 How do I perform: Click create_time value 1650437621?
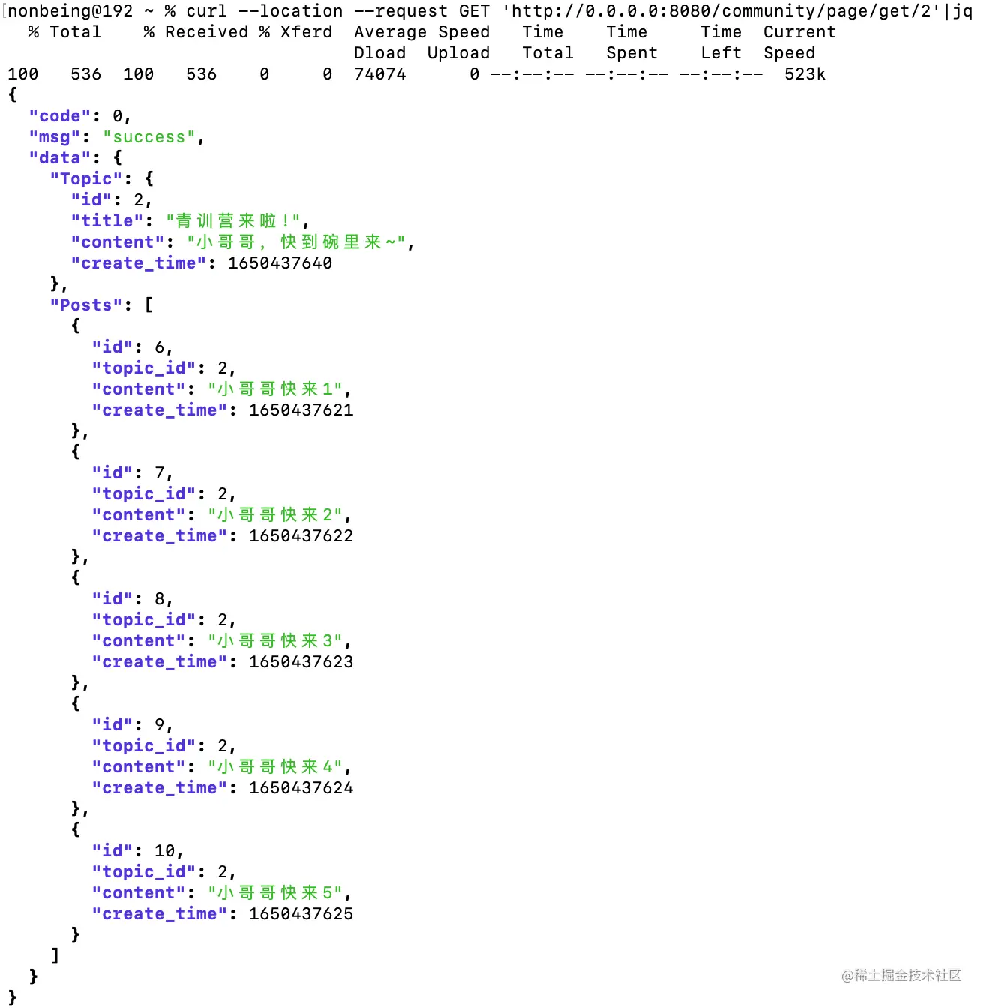point(301,410)
